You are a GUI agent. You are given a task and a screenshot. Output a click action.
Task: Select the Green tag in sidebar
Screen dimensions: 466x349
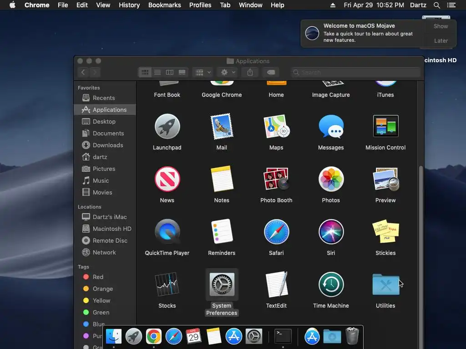coord(105,312)
